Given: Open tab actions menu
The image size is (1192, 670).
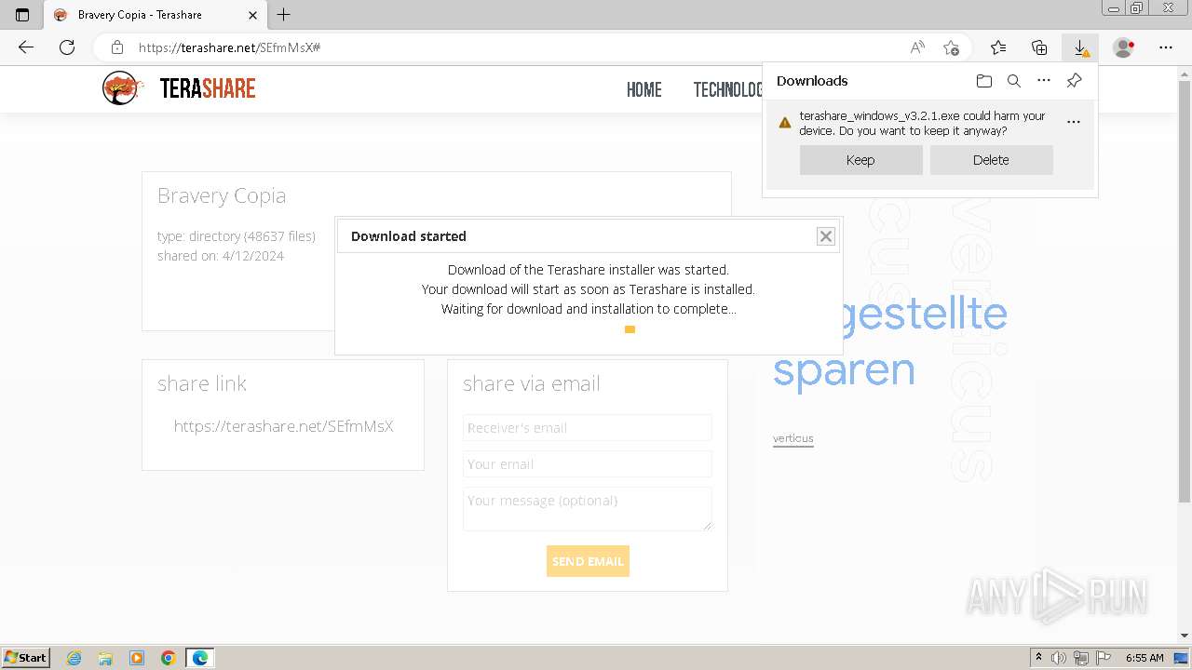Looking at the screenshot, I should [22, 15].
